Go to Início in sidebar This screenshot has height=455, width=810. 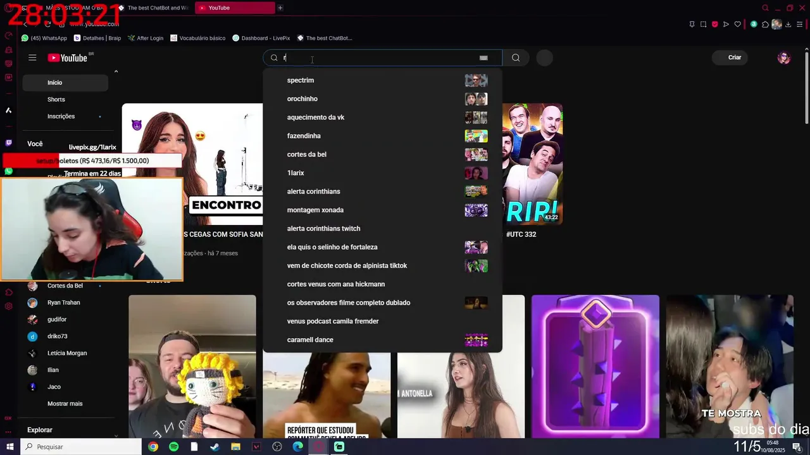pos(65,83)
